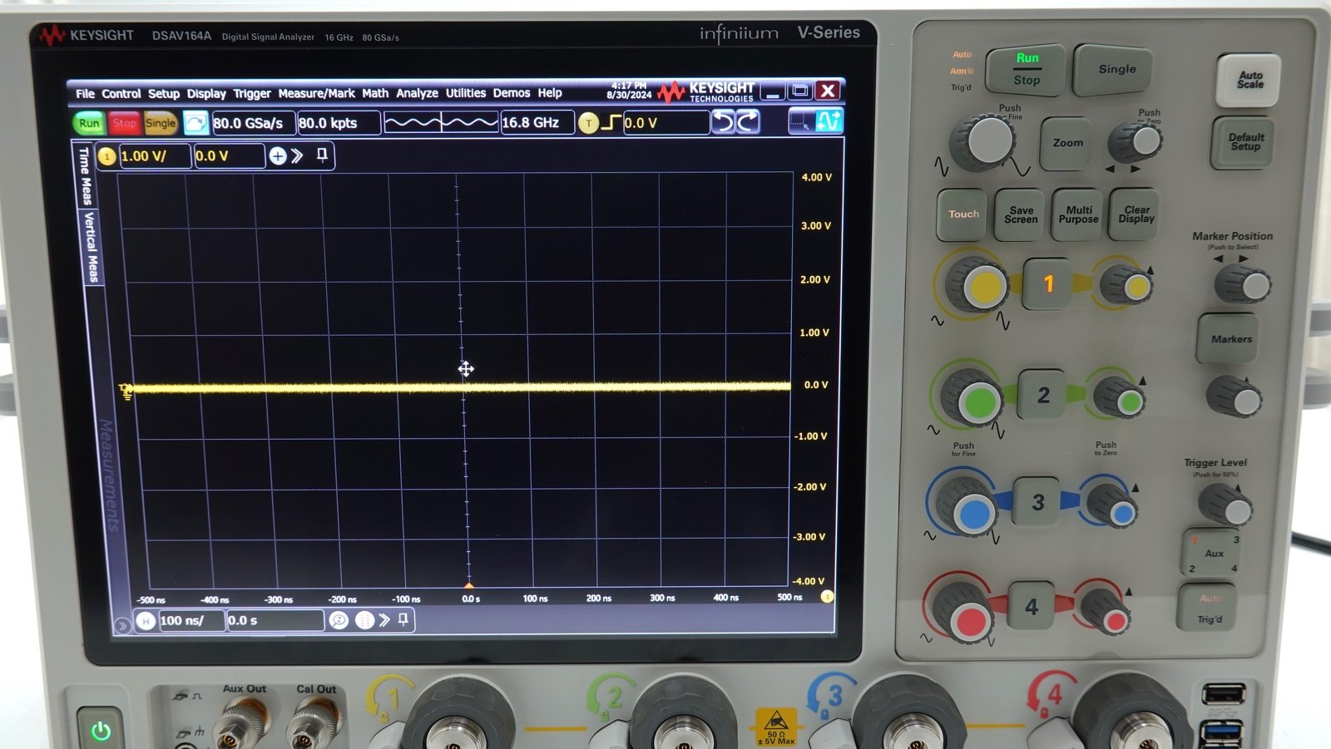Open the File menu
The width and height of the screenshot is (1331, 749).
(85, 94)
